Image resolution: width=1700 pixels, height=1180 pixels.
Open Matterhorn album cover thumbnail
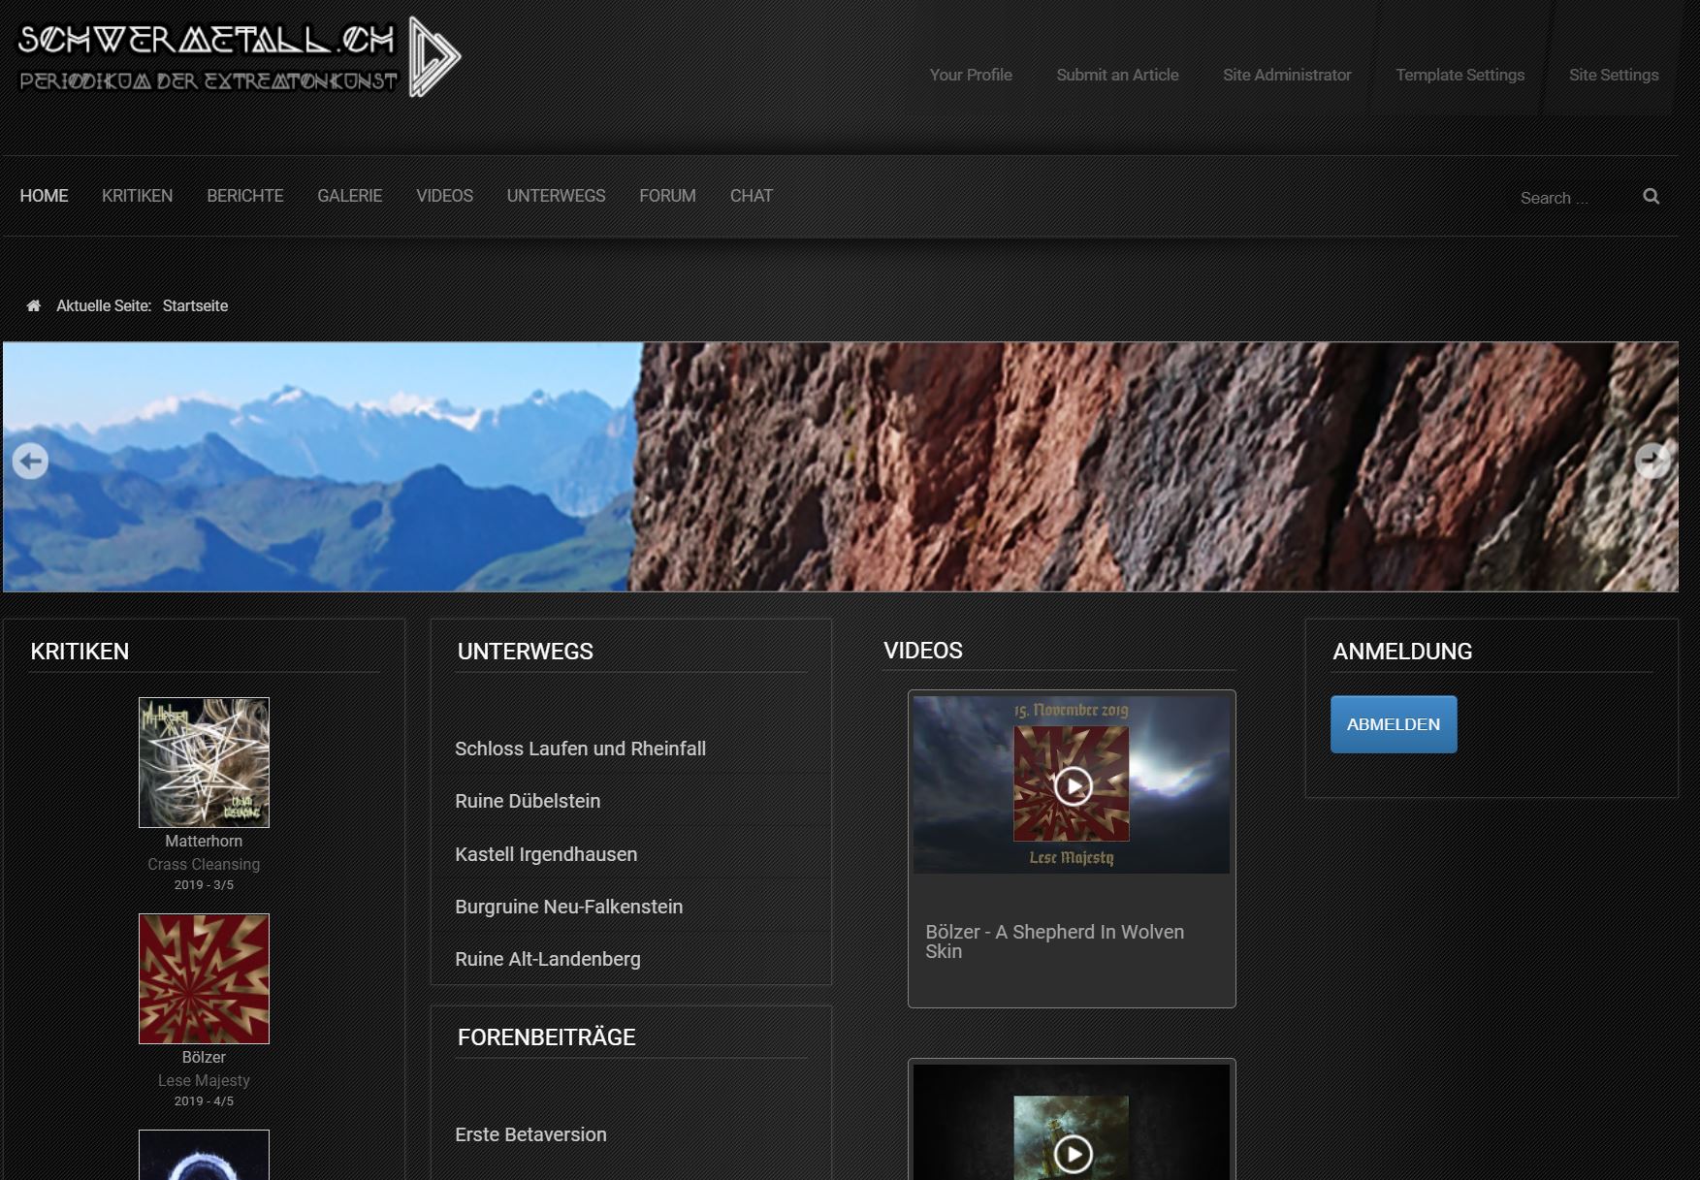(x=204, y=762)
